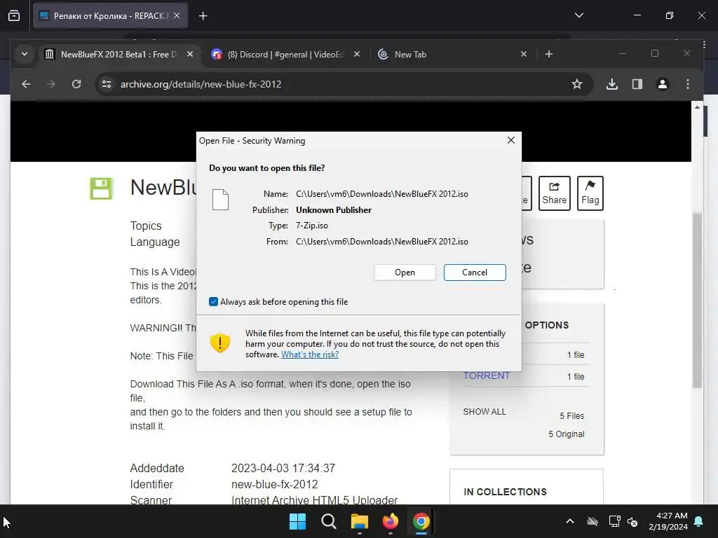The width and height of the screenshot is (718, 538).
Task: Open Chrome from taskbar
Action: coord(421,521)
